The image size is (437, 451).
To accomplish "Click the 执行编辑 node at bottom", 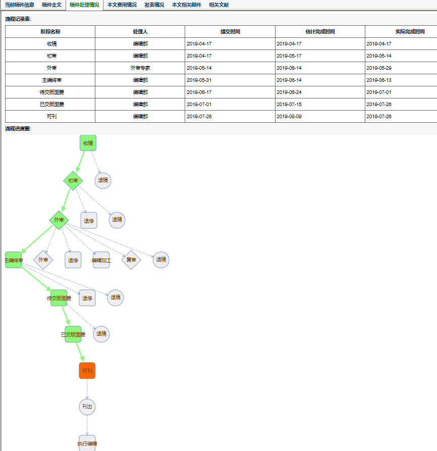I will 87,443.
